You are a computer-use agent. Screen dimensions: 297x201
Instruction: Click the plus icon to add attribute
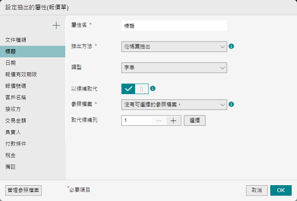point(56,25)
